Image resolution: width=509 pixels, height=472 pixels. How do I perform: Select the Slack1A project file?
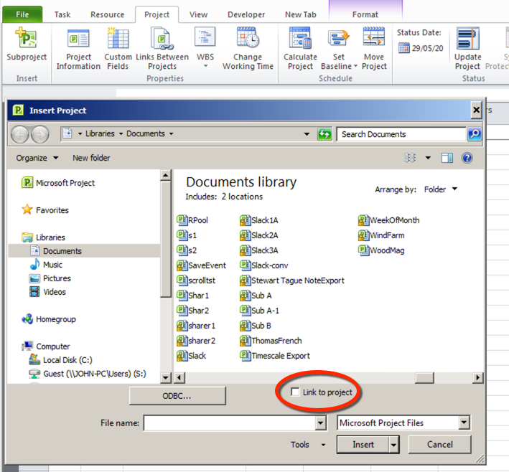(x=259, y=220)
